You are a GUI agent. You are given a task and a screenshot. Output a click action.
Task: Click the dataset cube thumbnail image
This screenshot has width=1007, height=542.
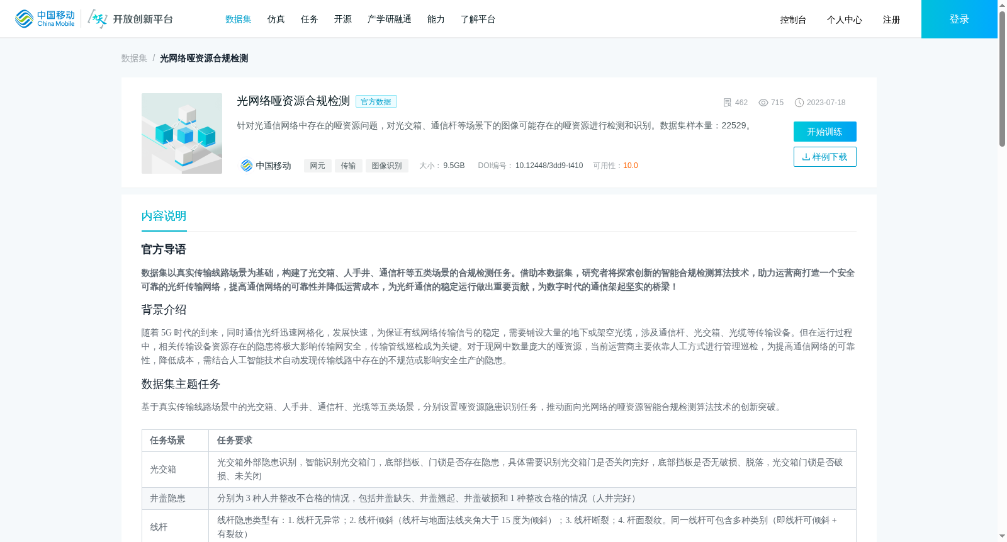(x=182, y=133)
